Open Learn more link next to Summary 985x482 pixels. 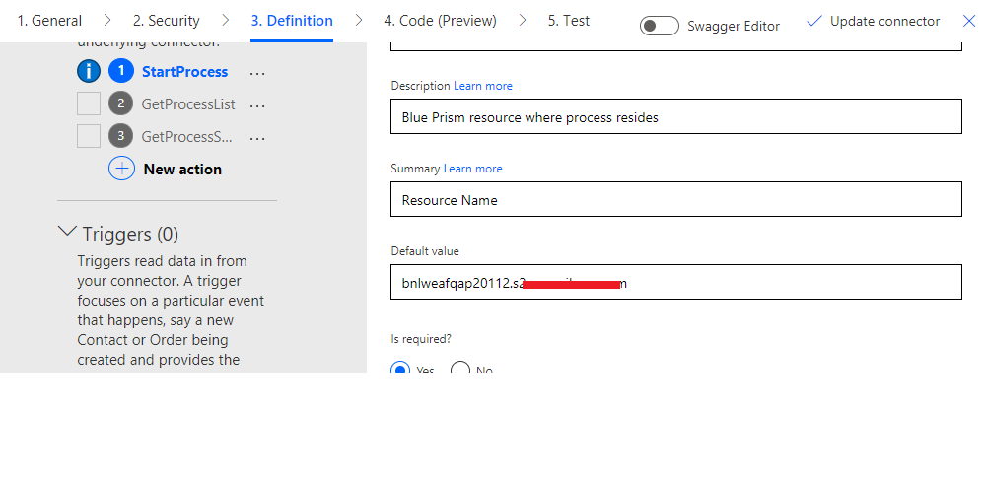coord(473,169)
